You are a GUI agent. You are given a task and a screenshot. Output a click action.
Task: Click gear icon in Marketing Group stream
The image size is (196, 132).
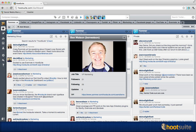point(61,37)
